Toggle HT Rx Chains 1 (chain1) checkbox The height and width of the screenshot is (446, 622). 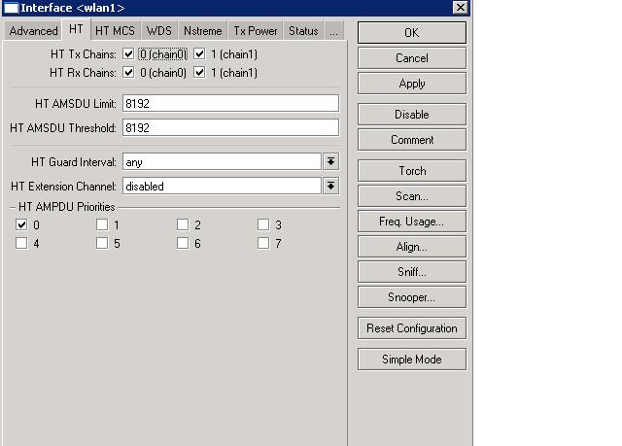(x=199, y=73)
